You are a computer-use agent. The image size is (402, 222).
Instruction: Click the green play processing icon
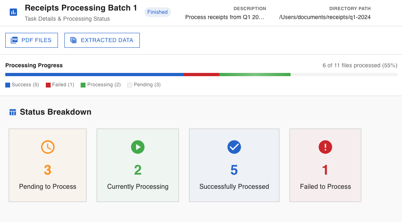click(138, 147)
